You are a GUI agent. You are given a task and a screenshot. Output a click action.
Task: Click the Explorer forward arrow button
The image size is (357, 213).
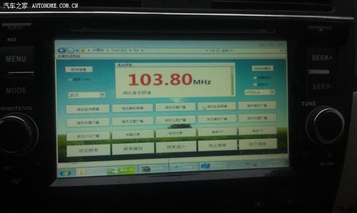coord(71,50)
